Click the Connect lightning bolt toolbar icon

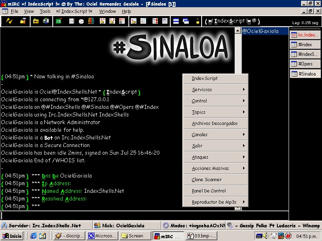tap(9, 21)
